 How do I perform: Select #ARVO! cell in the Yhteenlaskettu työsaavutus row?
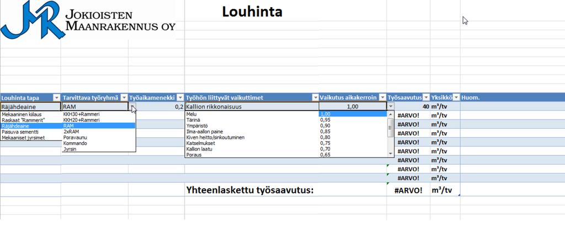tap(408, 190)
